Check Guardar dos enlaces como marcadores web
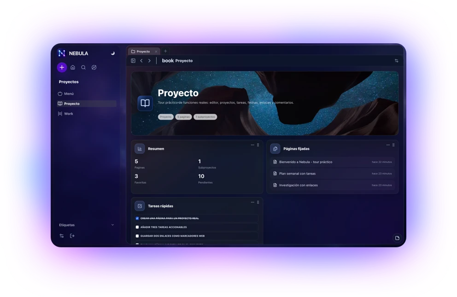The height and width of the screenshot is (297, 457). [137, 236]
